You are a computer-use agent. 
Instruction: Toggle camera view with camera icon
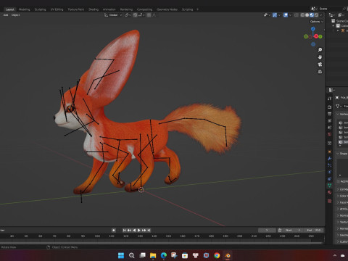pyautogui.click(x=320, y=65)
